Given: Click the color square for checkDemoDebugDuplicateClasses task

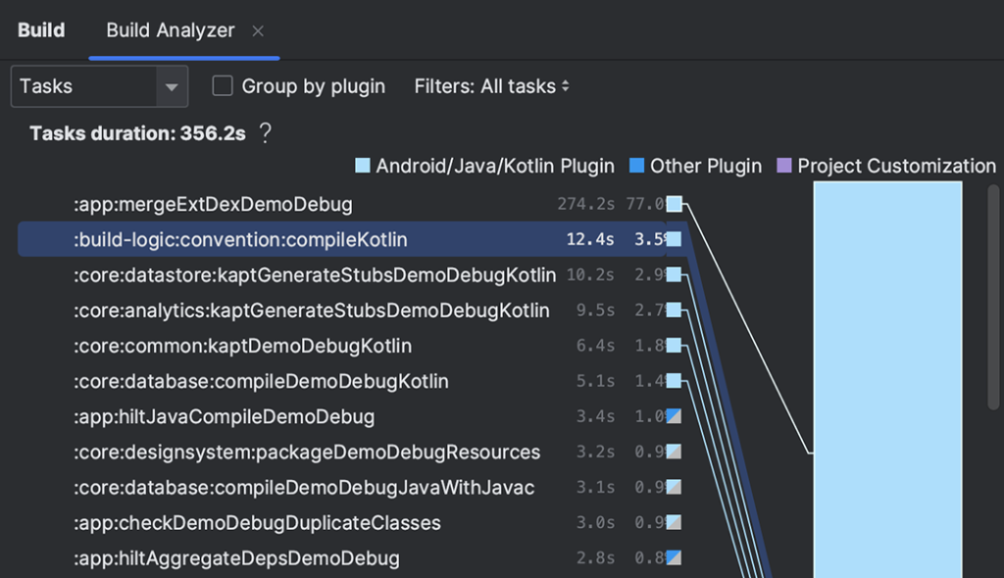Looking at the screenshot, I should point(674,522).
